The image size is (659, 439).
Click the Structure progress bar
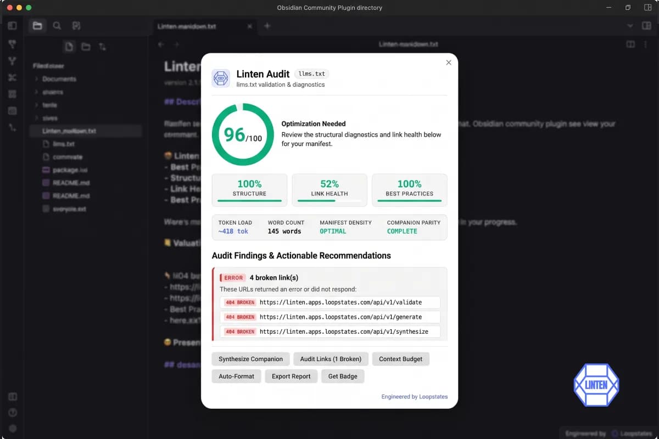point(249,201)
